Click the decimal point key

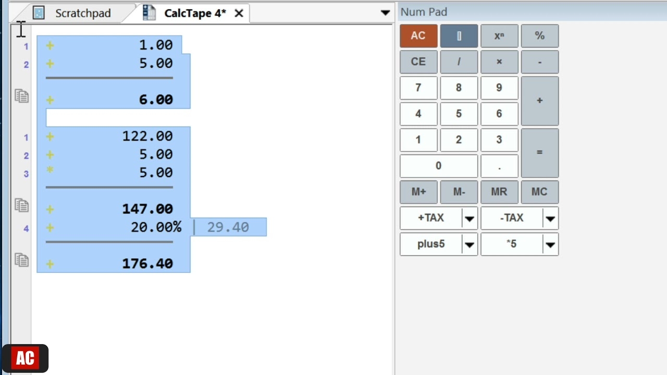[499, 166]
